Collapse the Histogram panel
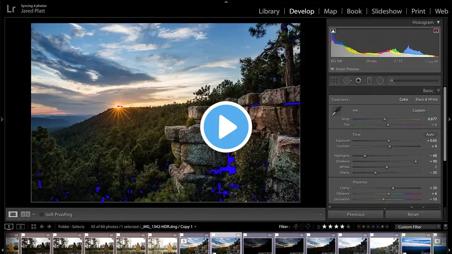Image resolution: width=452 pixels, height=254 pixels. click(439, 22)
